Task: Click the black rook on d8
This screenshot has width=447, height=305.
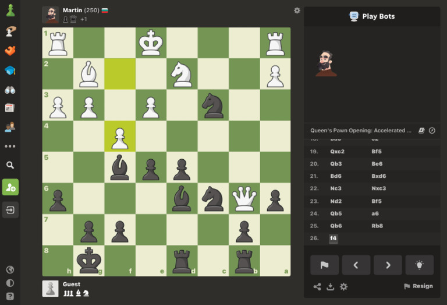Action: (x=182, y=261)
